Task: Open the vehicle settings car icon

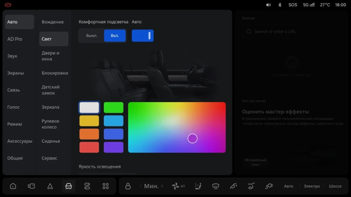Action: tap(69, 186)
